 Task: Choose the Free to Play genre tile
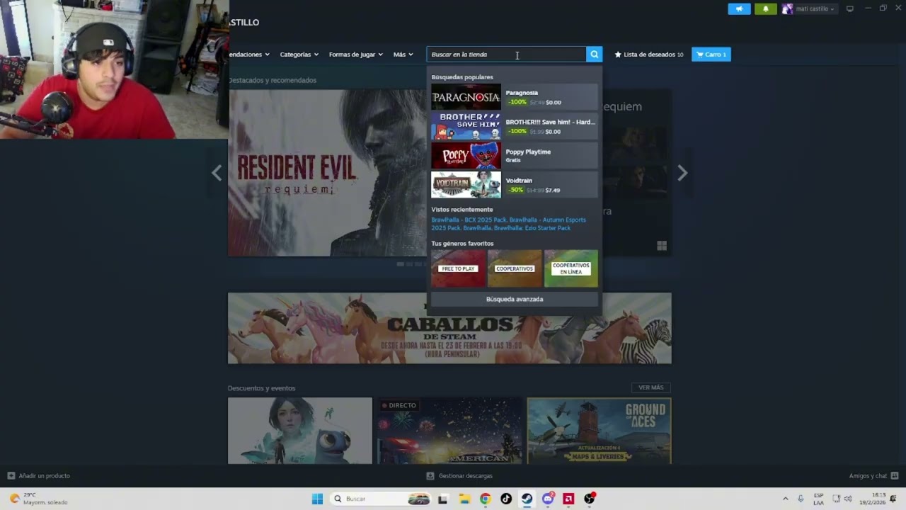pos(458,268)
